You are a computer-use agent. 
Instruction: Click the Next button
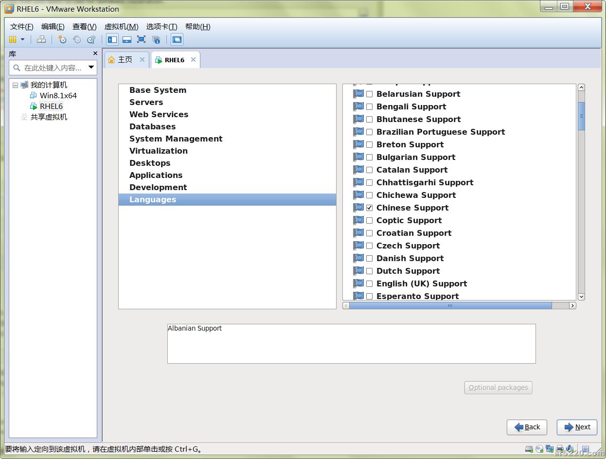577,427
